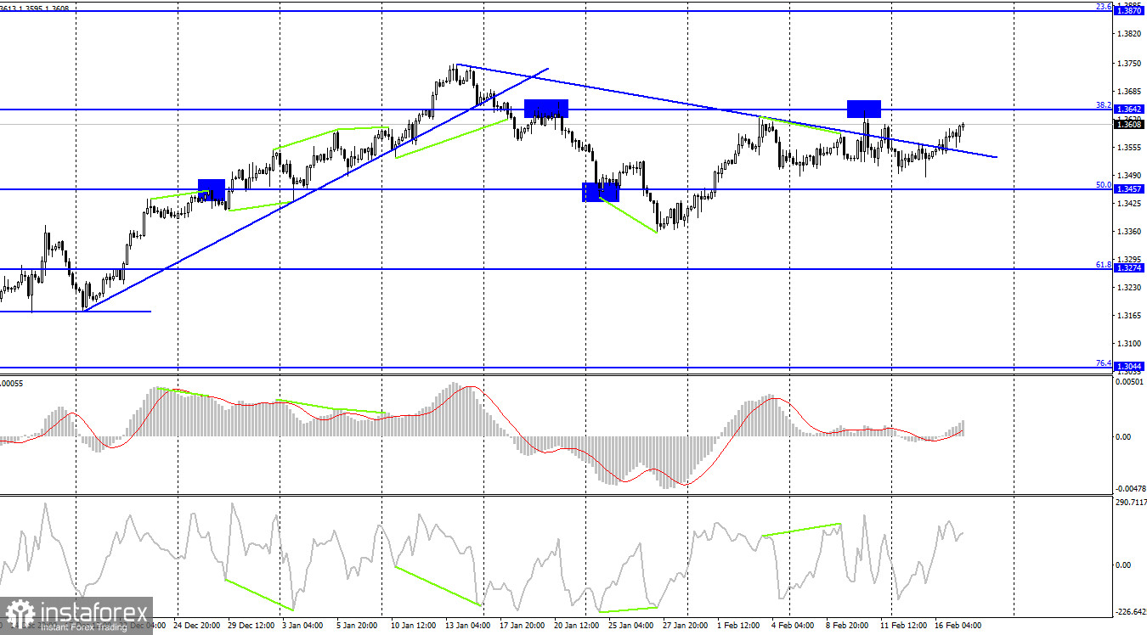1147x635 pixels.
Task: Click the 1.3360 price scale value
Action: (x=1130, y=232)
